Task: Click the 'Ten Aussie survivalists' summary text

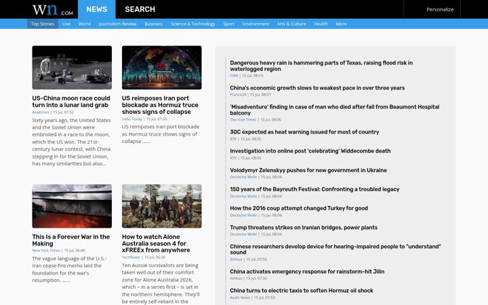Action: point(161,283)
